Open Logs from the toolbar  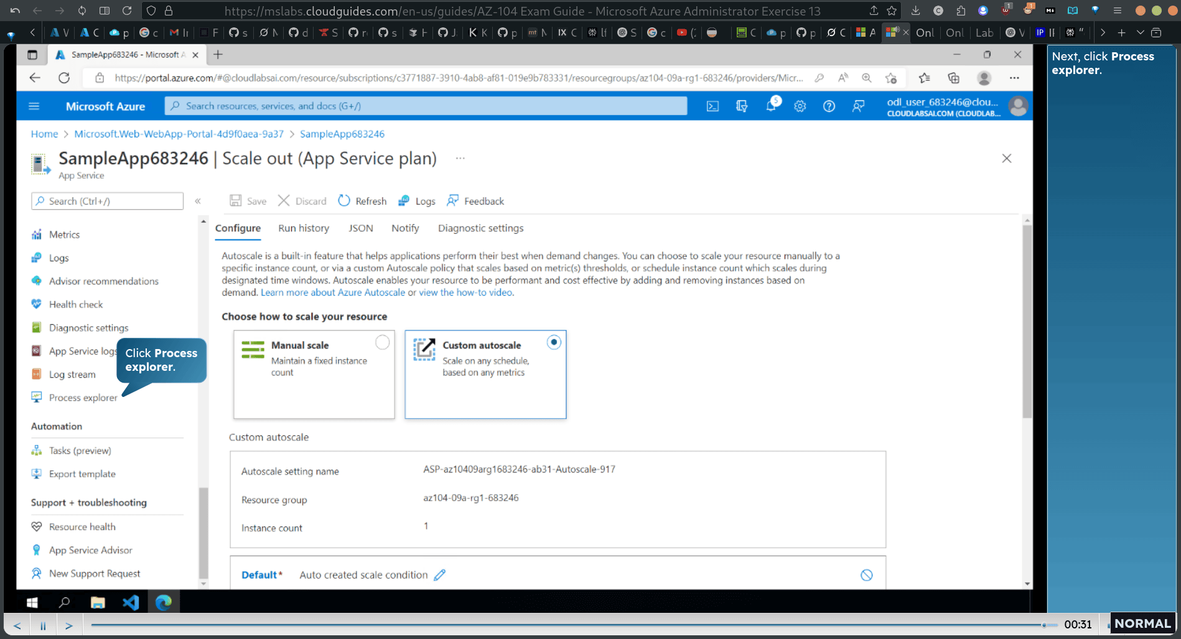tap(417, 201)
